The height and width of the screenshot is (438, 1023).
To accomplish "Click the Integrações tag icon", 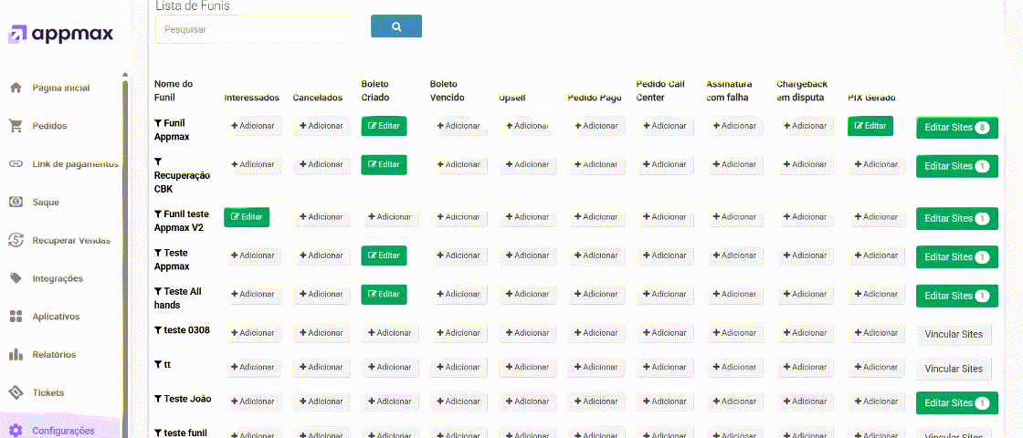I will pos(16,278).
